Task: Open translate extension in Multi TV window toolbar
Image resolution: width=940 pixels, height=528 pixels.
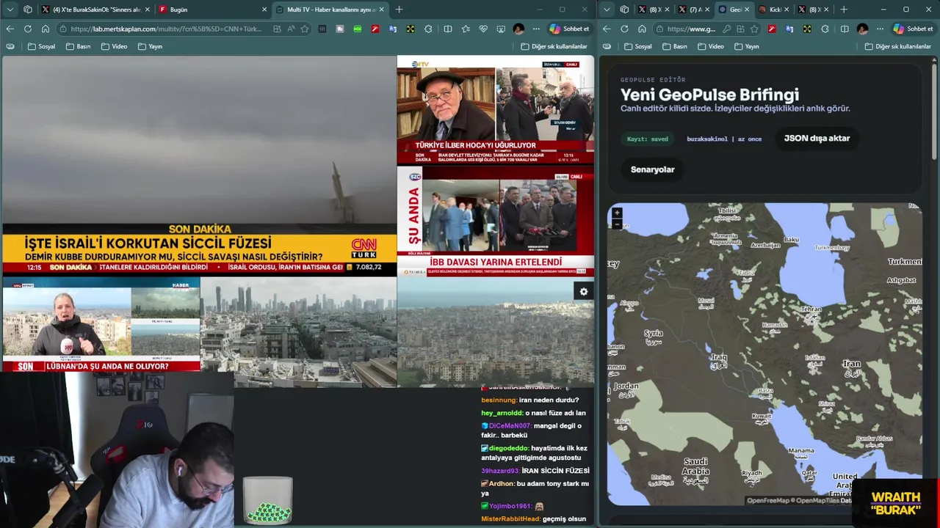Action: [393, 29]
